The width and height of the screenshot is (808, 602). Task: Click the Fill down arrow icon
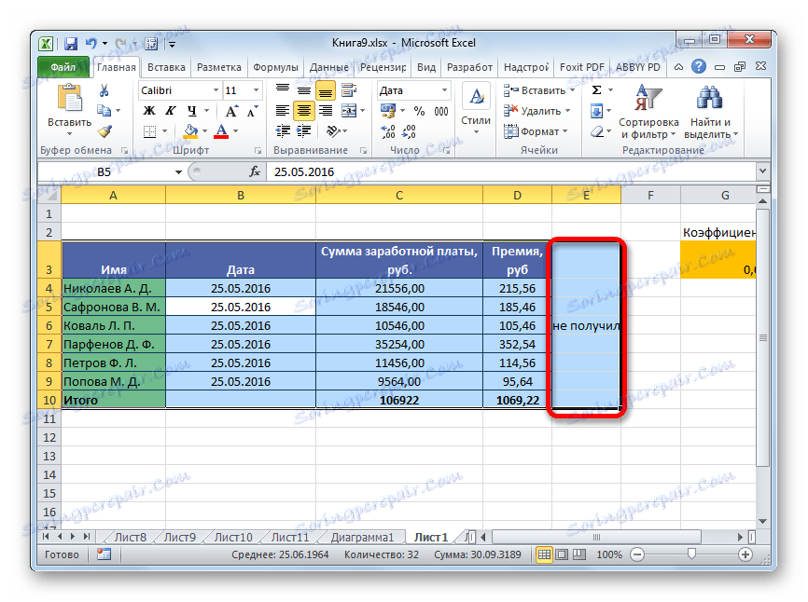[x=597, y=111]
